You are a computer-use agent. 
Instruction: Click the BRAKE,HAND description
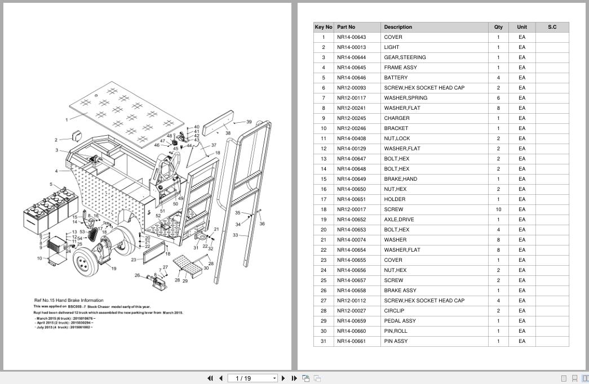tap(400, 179)
